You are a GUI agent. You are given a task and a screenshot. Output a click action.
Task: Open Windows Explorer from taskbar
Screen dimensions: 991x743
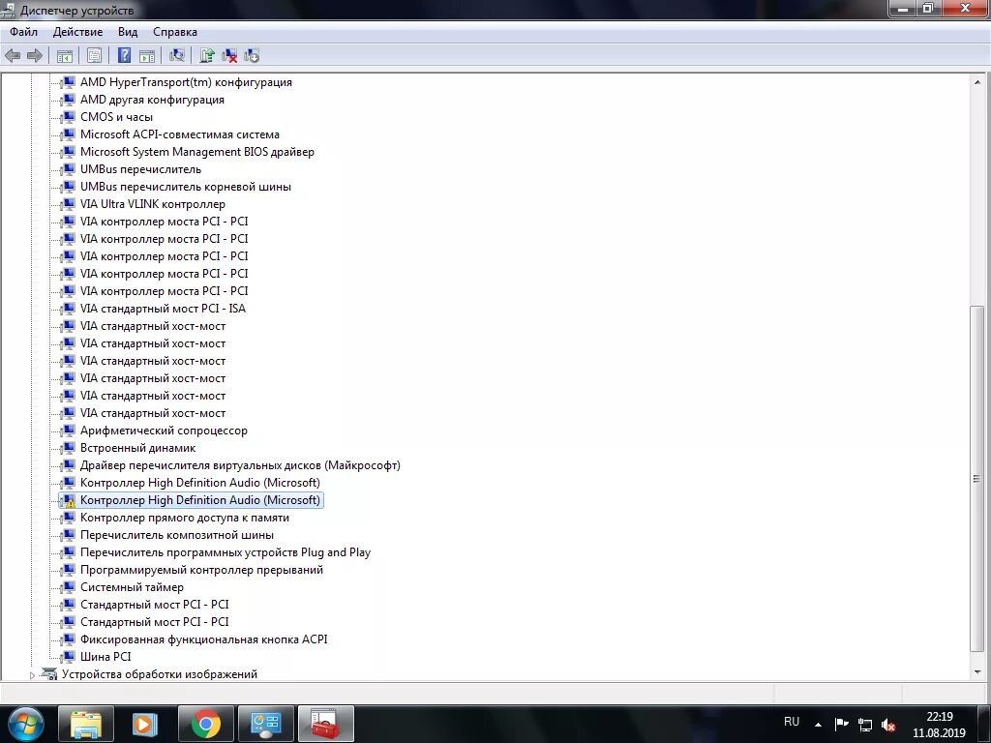(86, 724)
